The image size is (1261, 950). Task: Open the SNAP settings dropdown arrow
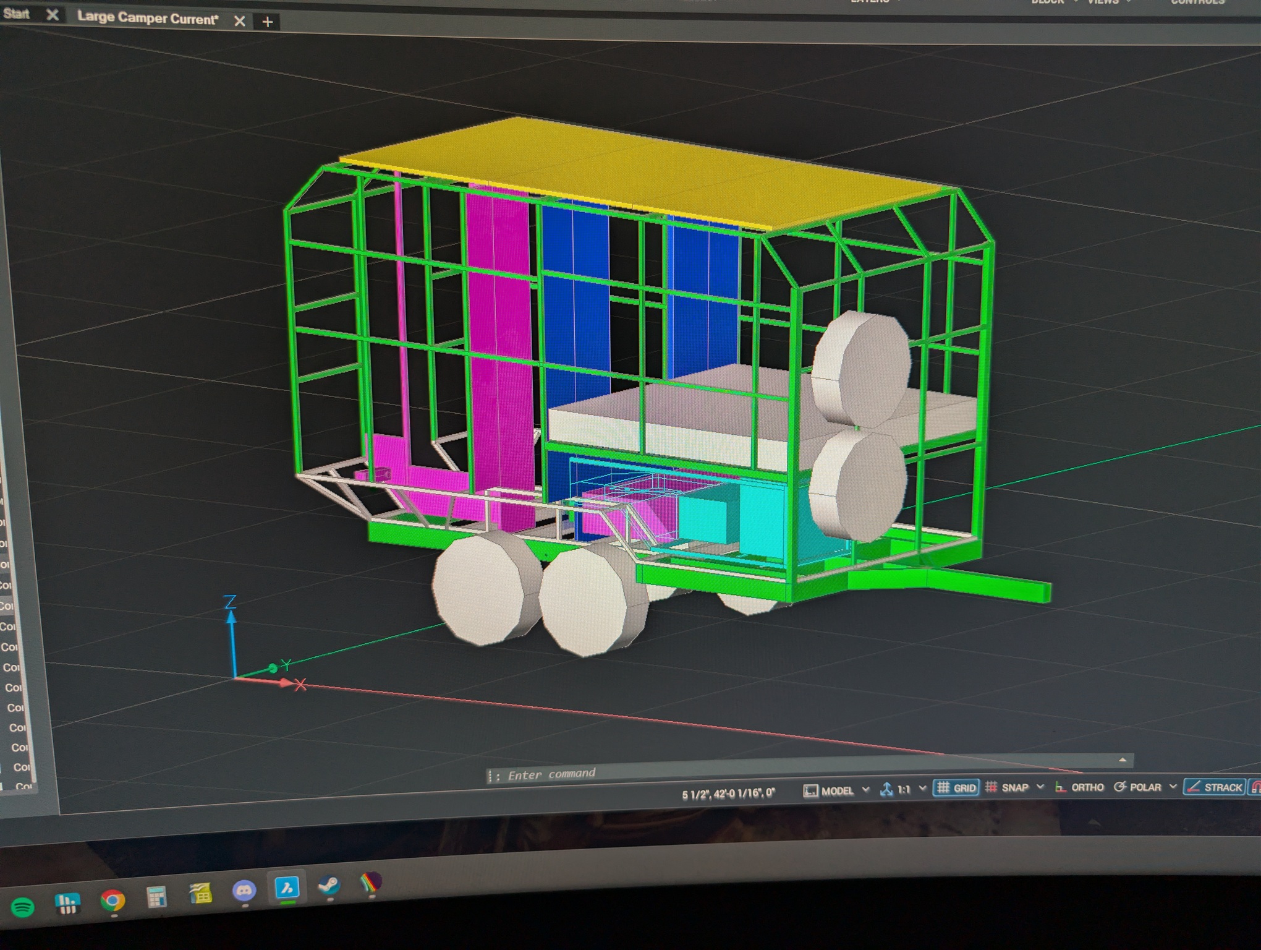pos(1040,787)
